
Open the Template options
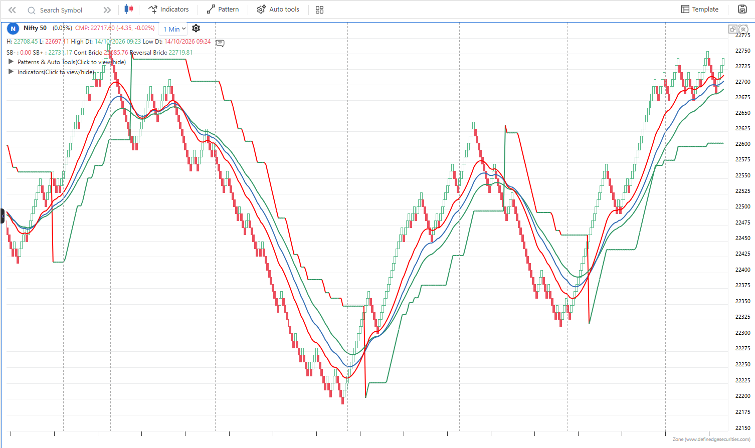click(700, 10)
